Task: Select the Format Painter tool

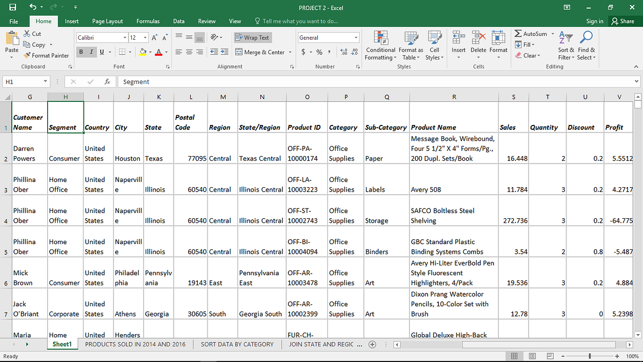Action: click(x=47, y=55)
